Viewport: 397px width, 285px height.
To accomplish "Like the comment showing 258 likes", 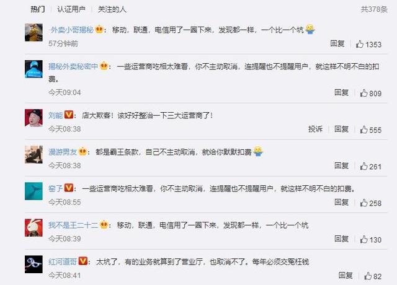I will click(364, 203).
